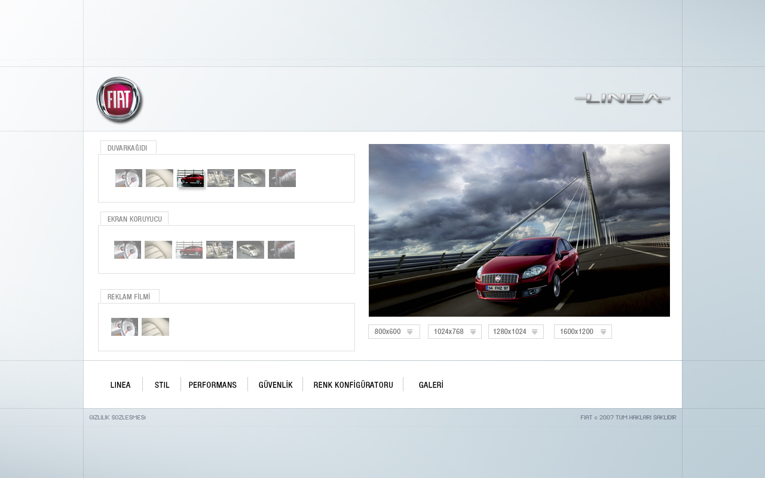Open the Galeri menu item
This screenshot has width=765, height=478.
[x=431, y=385]
